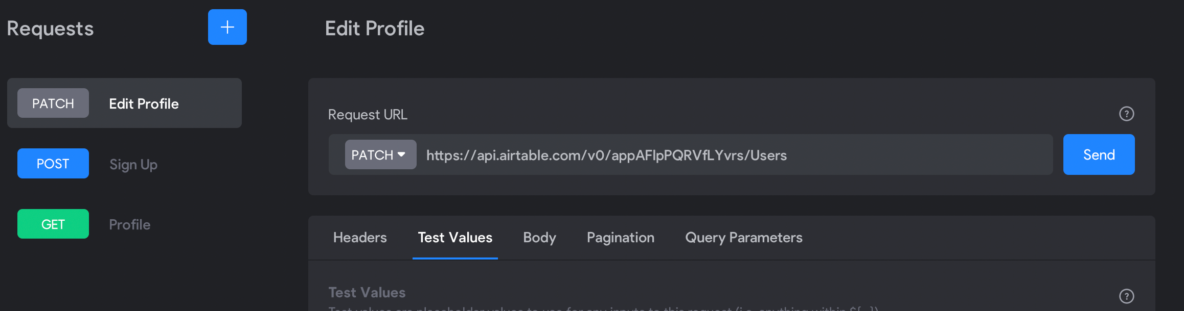
Task: Click the Edit Profile page title
Action: [x=375, y=29]
